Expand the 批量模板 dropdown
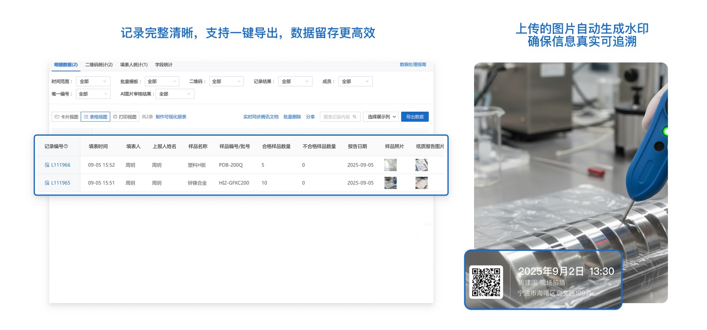Image resolution: width=707 pixels, height=330 pixels. click(162, 82)
